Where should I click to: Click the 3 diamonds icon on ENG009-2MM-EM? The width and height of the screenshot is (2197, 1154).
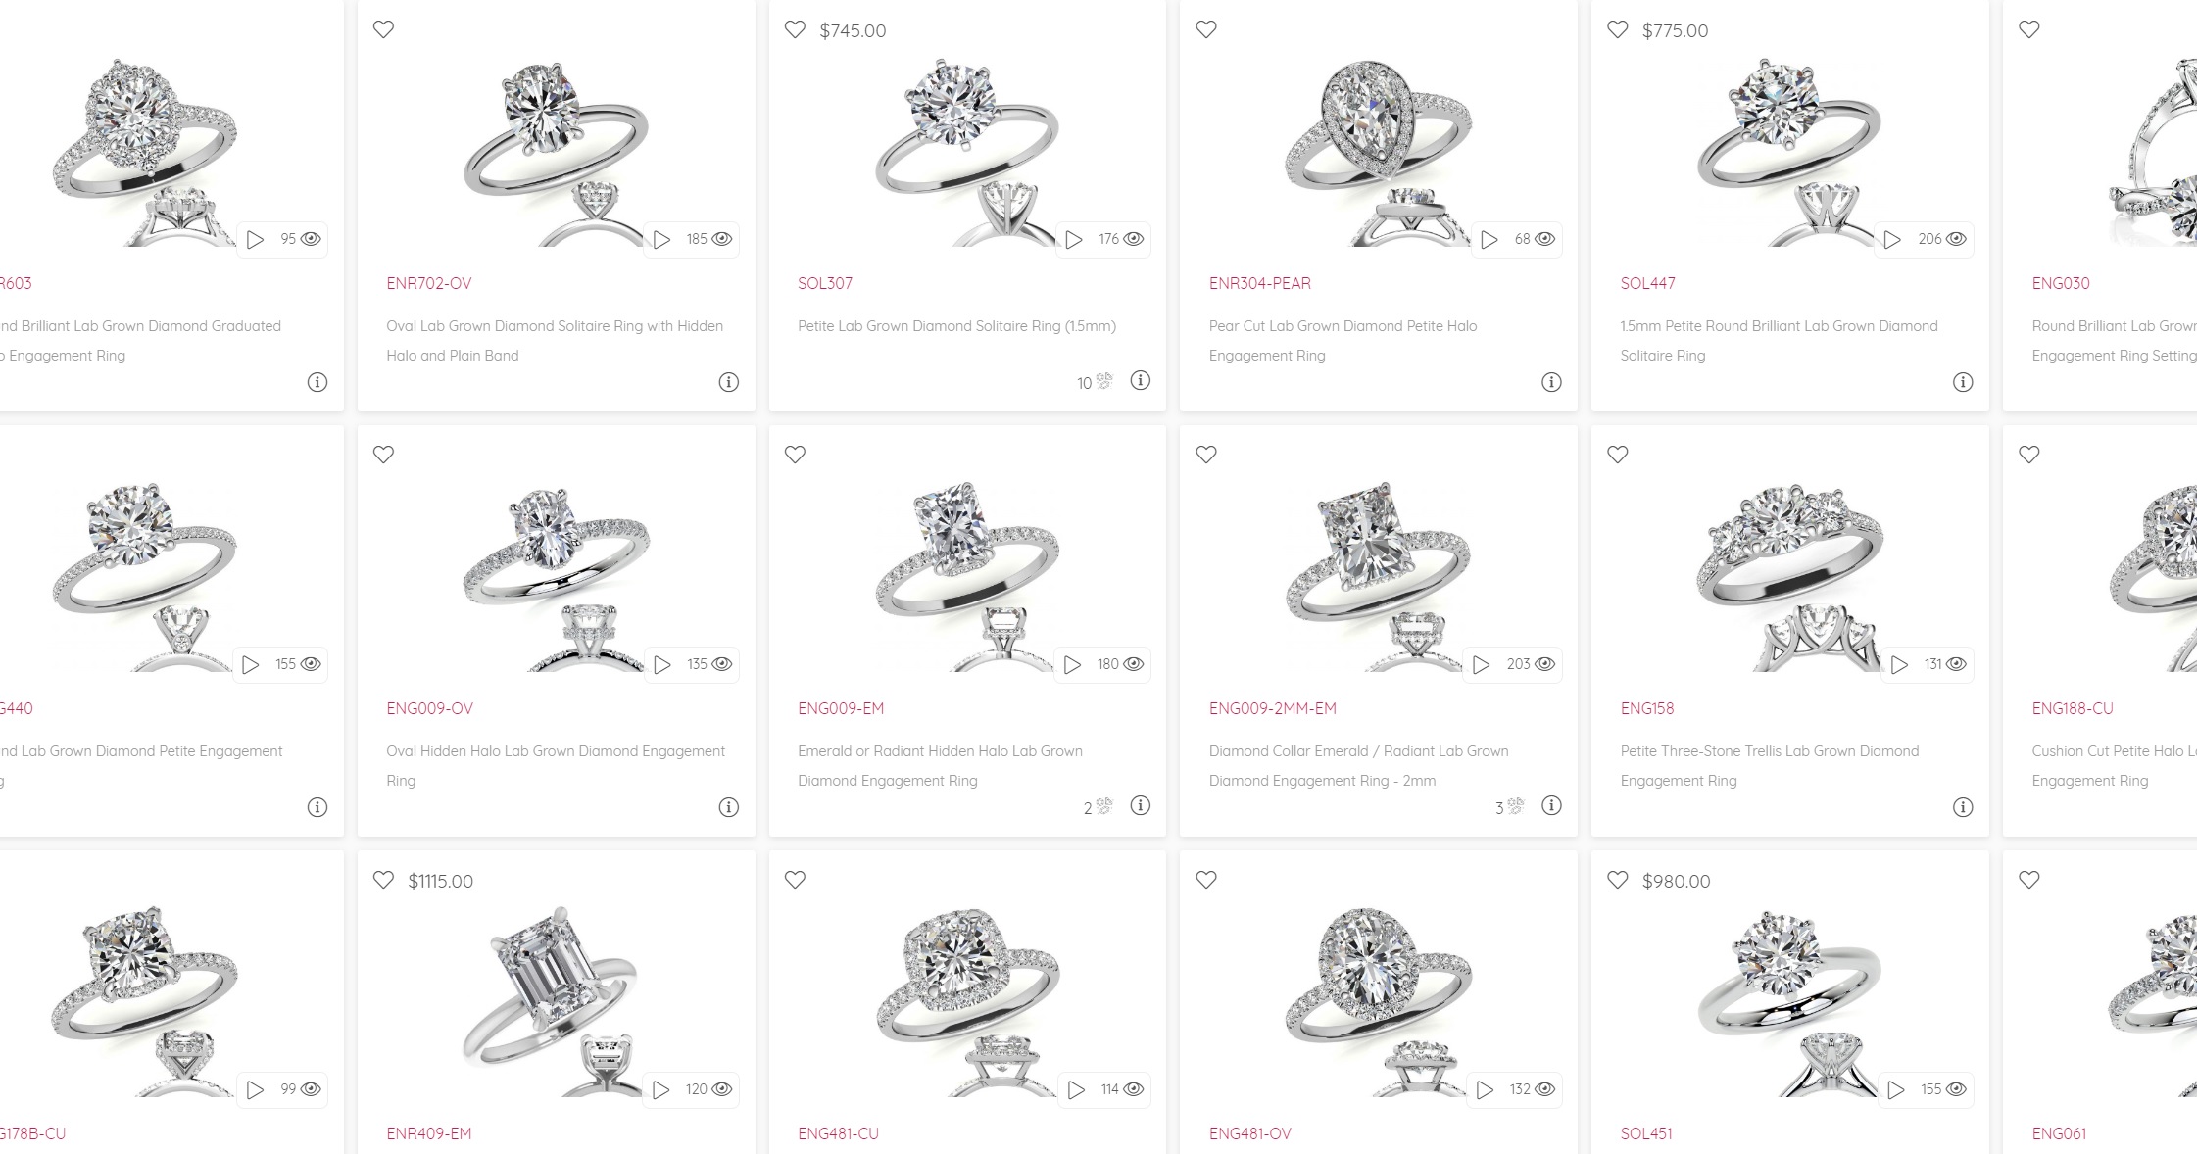pos(1516,806)
